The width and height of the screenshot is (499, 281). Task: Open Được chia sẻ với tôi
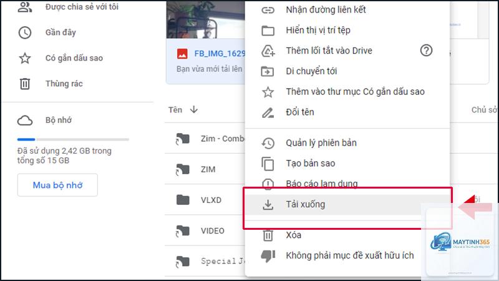82,7
